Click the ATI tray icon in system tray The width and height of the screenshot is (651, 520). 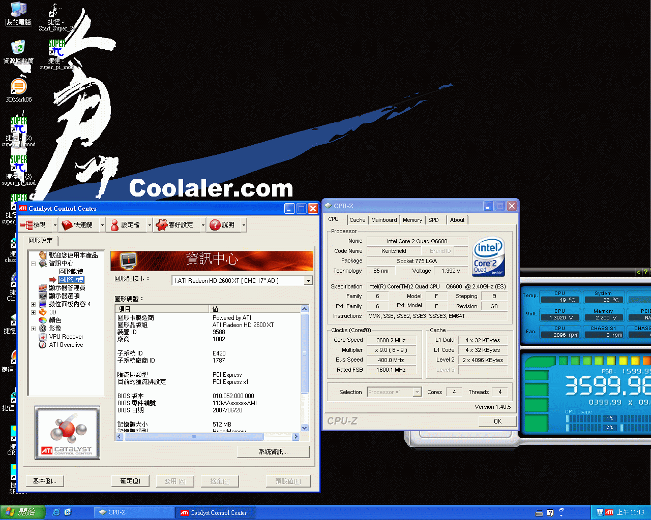click(609, 512)
